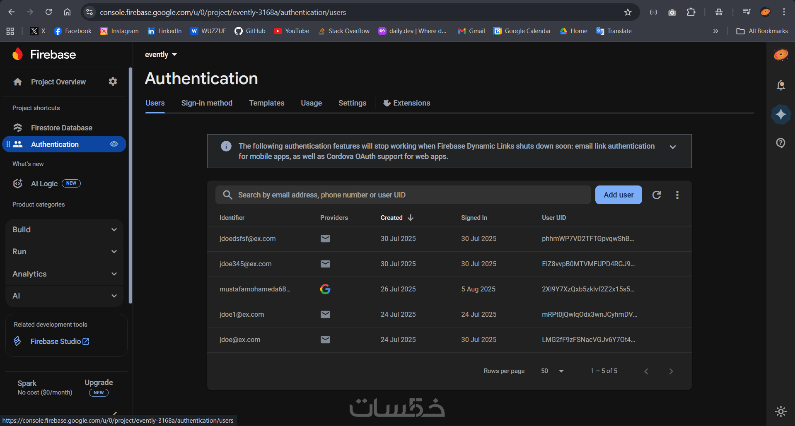Toggle Authentication shortcut visibility eye

[x=114, y=144]
